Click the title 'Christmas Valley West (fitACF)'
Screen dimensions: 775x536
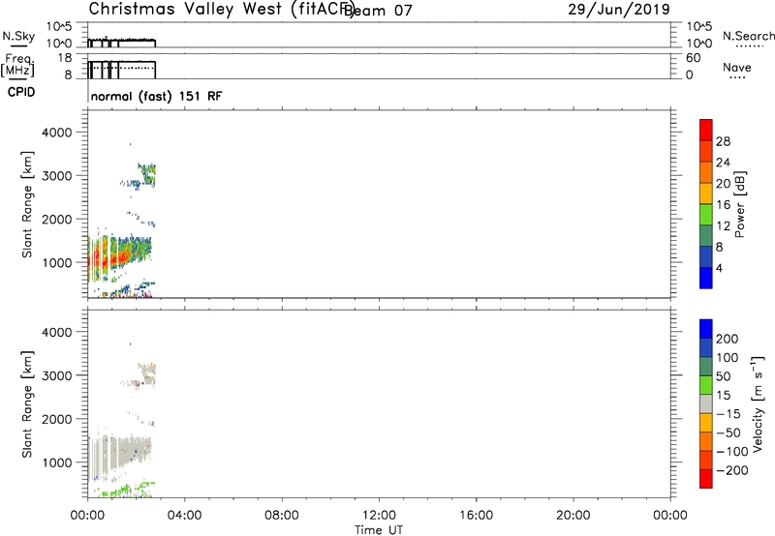(x=222, y=9)
